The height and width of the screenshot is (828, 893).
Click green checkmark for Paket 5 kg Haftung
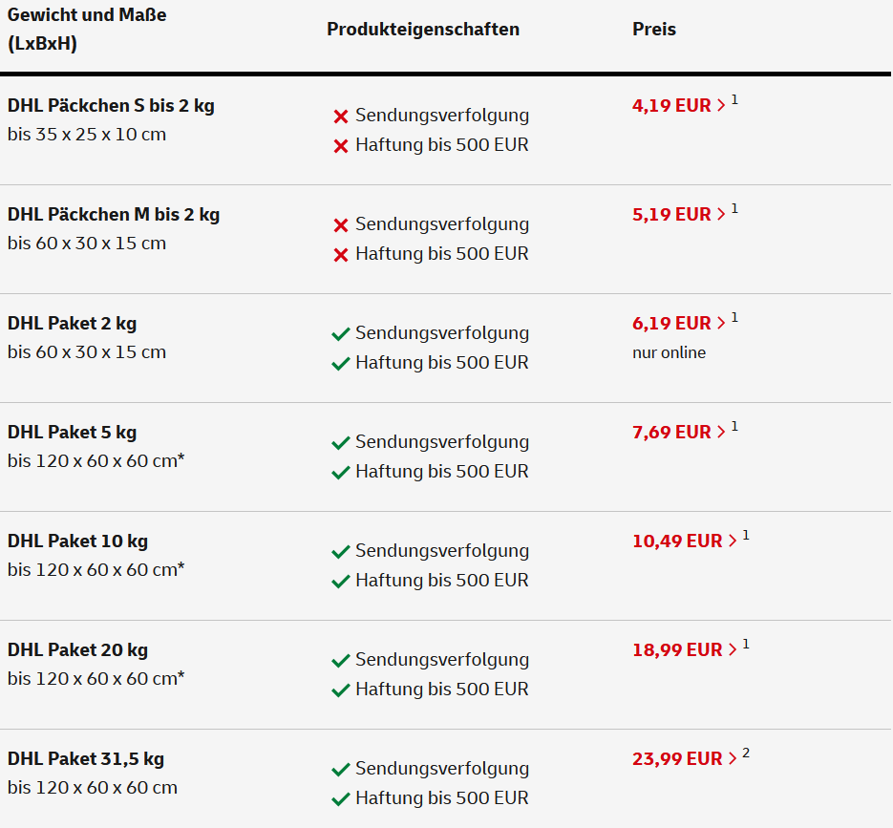(341, 473)
